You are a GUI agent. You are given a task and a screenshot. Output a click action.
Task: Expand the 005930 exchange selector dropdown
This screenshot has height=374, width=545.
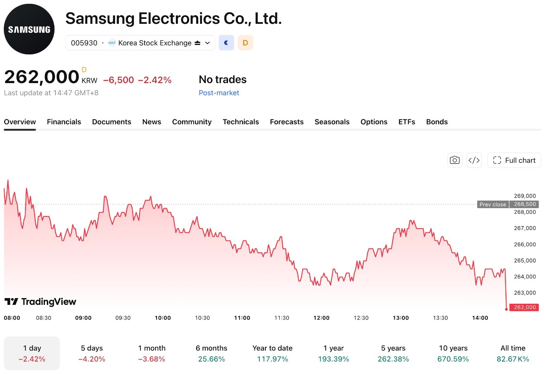(x=140, y=43)
